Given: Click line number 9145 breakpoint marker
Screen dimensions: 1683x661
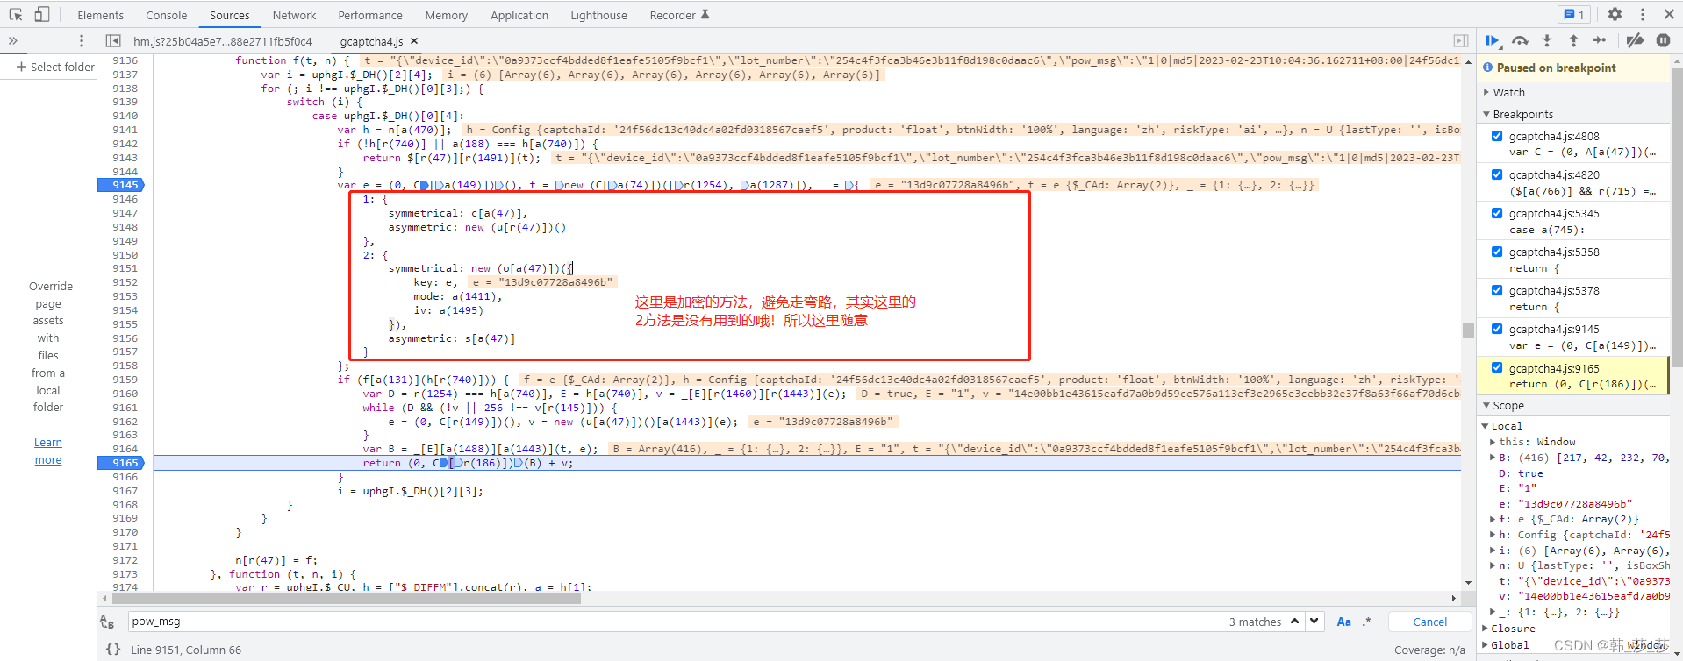Looking at the screenshot, I should pyautogui.click(x=120, y=185).
